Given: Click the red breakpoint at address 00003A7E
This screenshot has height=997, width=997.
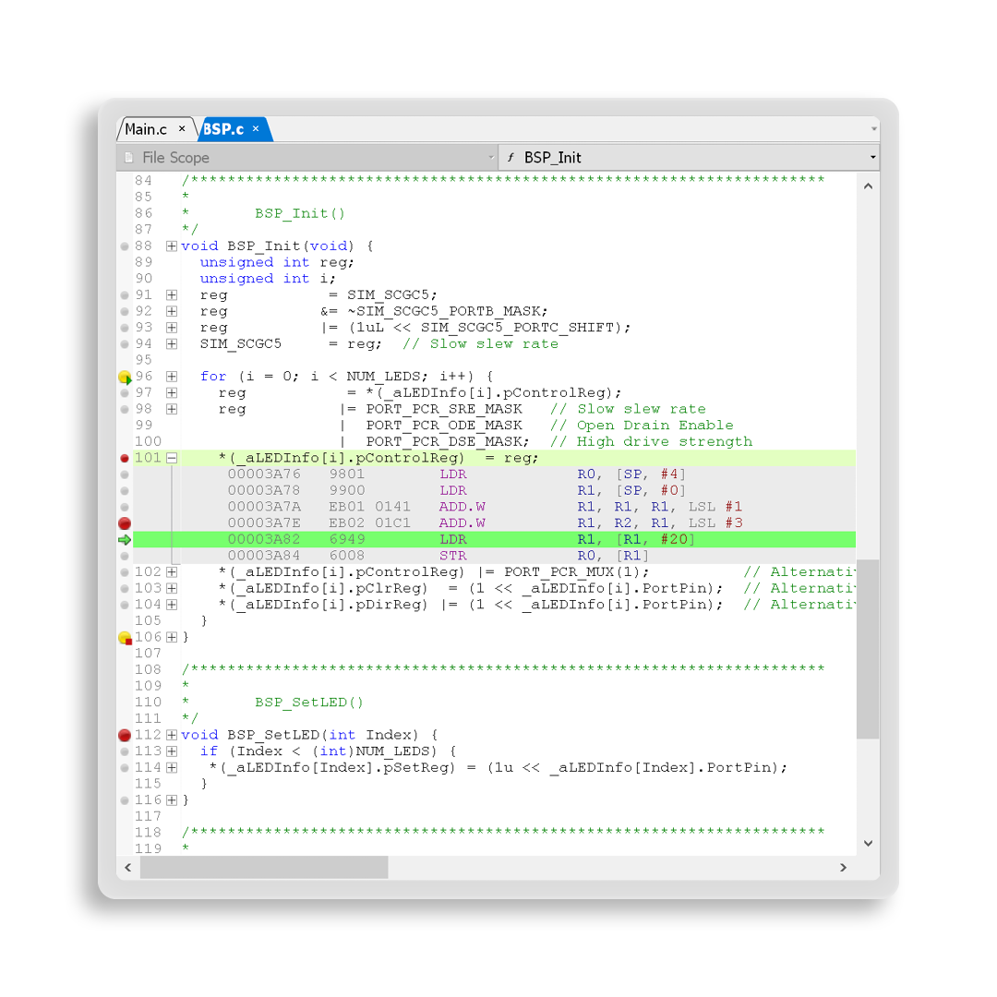Looking at the screenshot, I should pyautogui.click(x=125, y=523).
